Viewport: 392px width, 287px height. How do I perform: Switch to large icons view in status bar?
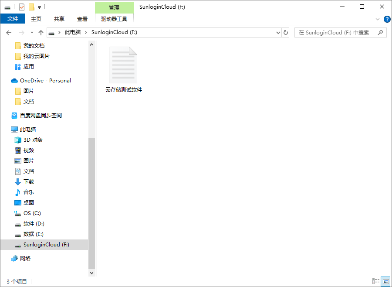pos(386,281)
